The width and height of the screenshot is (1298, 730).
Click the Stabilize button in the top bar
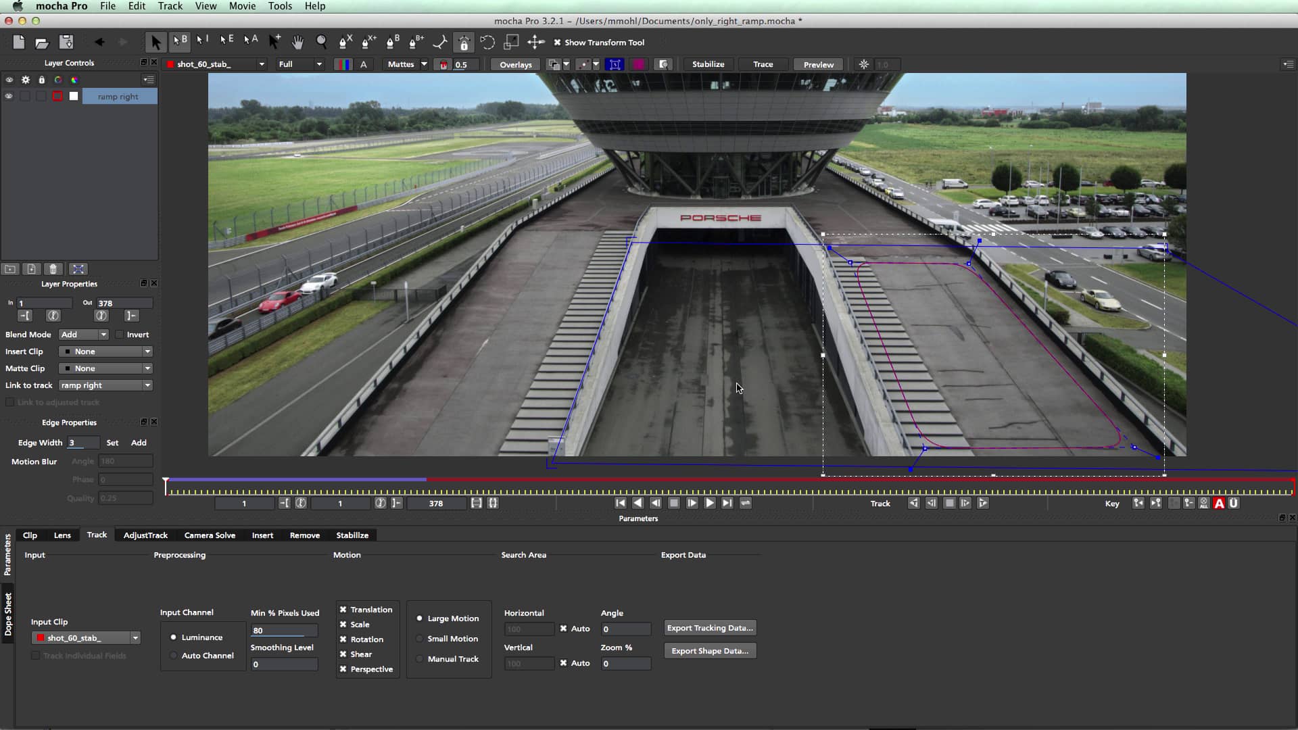tap(708, 64)
